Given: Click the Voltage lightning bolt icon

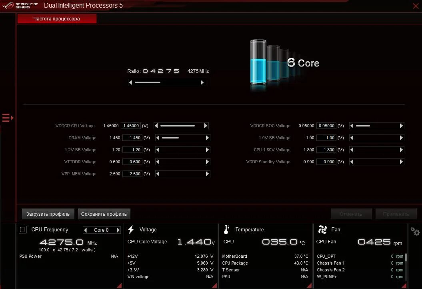Looking at the screenshot, I should tap(130, 229).
